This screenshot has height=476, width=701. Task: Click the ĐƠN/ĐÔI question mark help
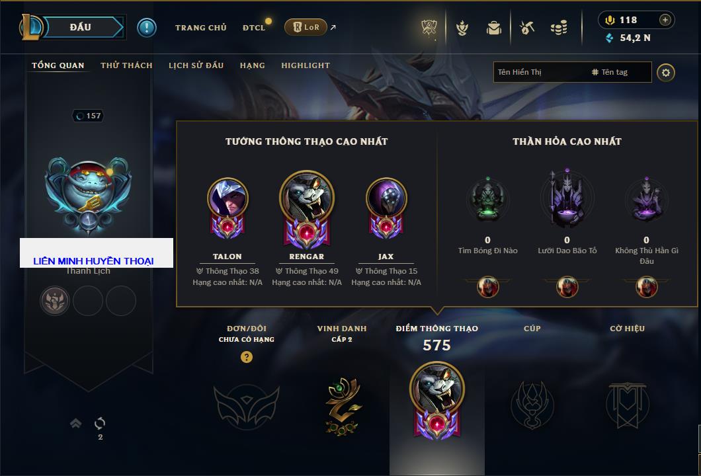coord(246,356)
